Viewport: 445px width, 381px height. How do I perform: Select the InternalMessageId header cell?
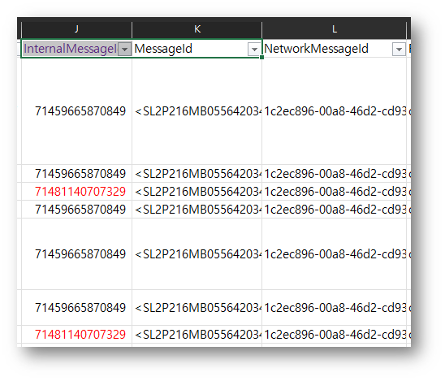coord(76,49)
